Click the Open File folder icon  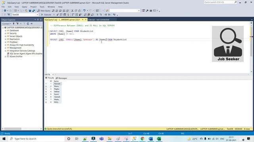(x=26, y=11)
